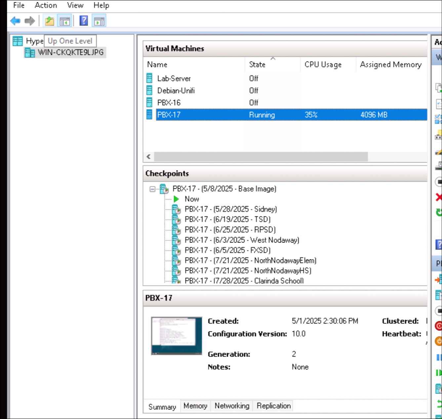This screenshot has width=442, height=419.
Task: Click the State column header to sort
Action: 257,64
